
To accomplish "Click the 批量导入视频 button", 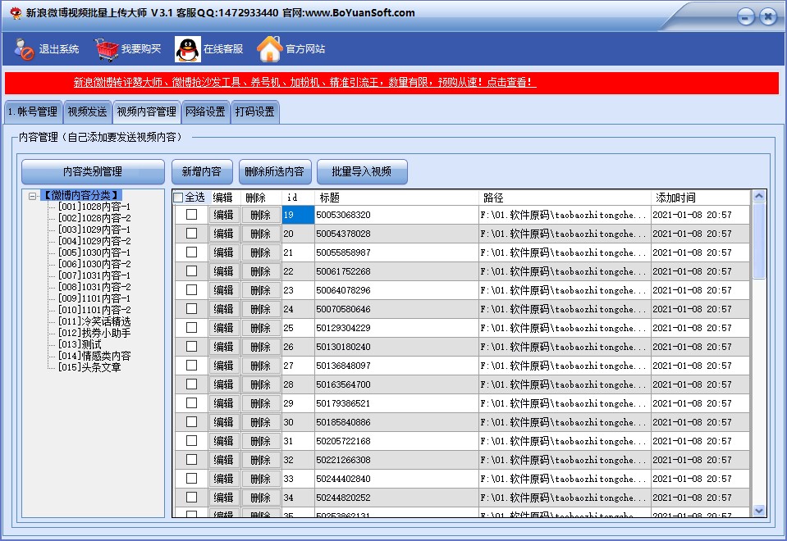I will pyautogui.click(x=362, y=172).
